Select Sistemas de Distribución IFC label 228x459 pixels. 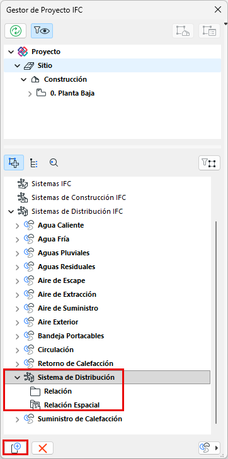point(77,211)
